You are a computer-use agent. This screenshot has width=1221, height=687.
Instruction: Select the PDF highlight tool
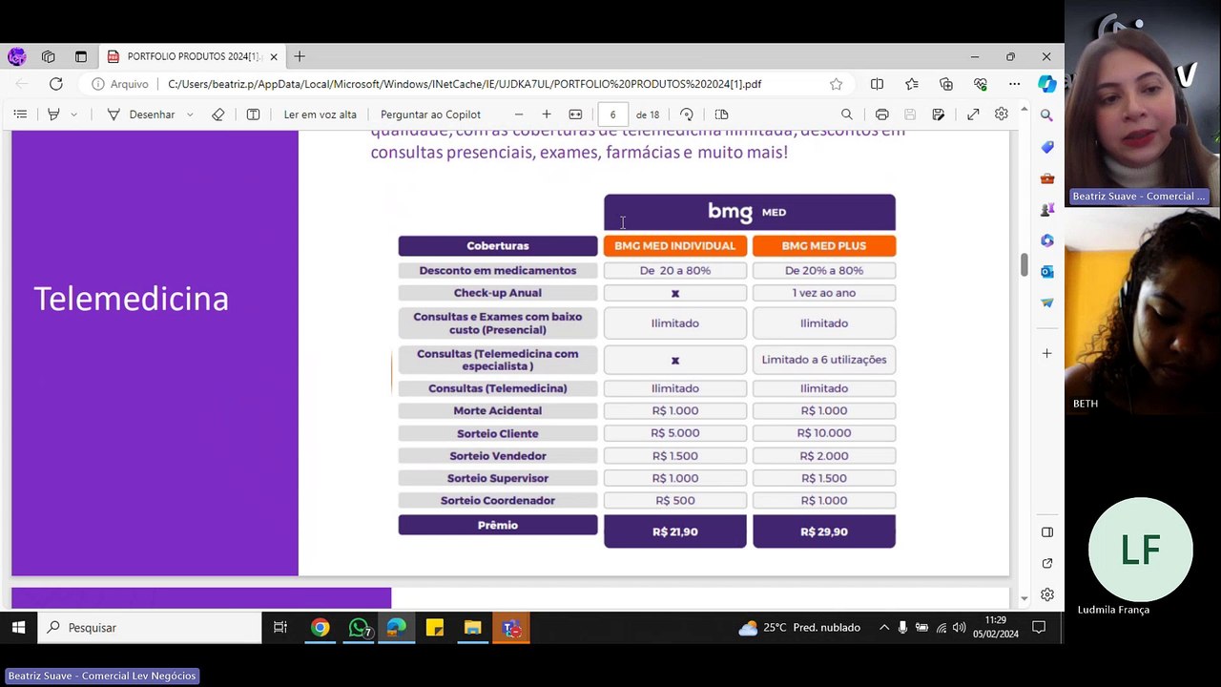point(53,114)
